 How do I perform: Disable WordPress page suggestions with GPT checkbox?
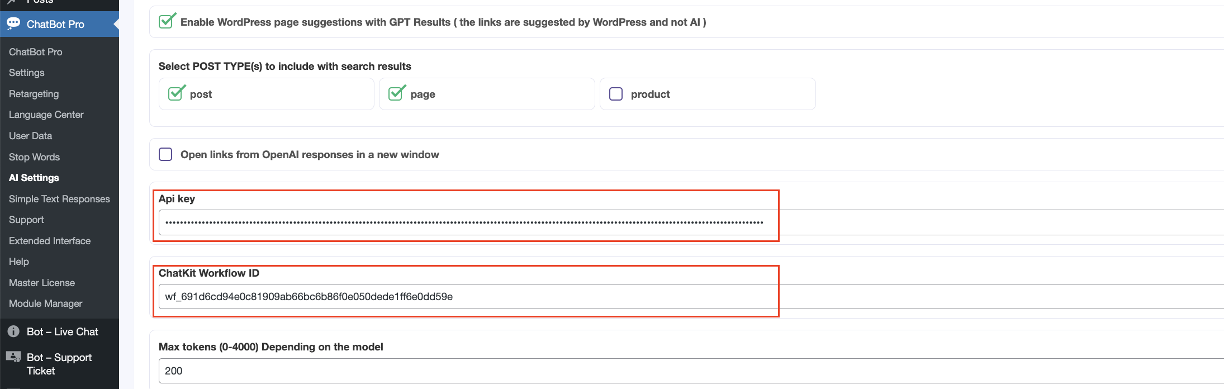coord(167,22)
